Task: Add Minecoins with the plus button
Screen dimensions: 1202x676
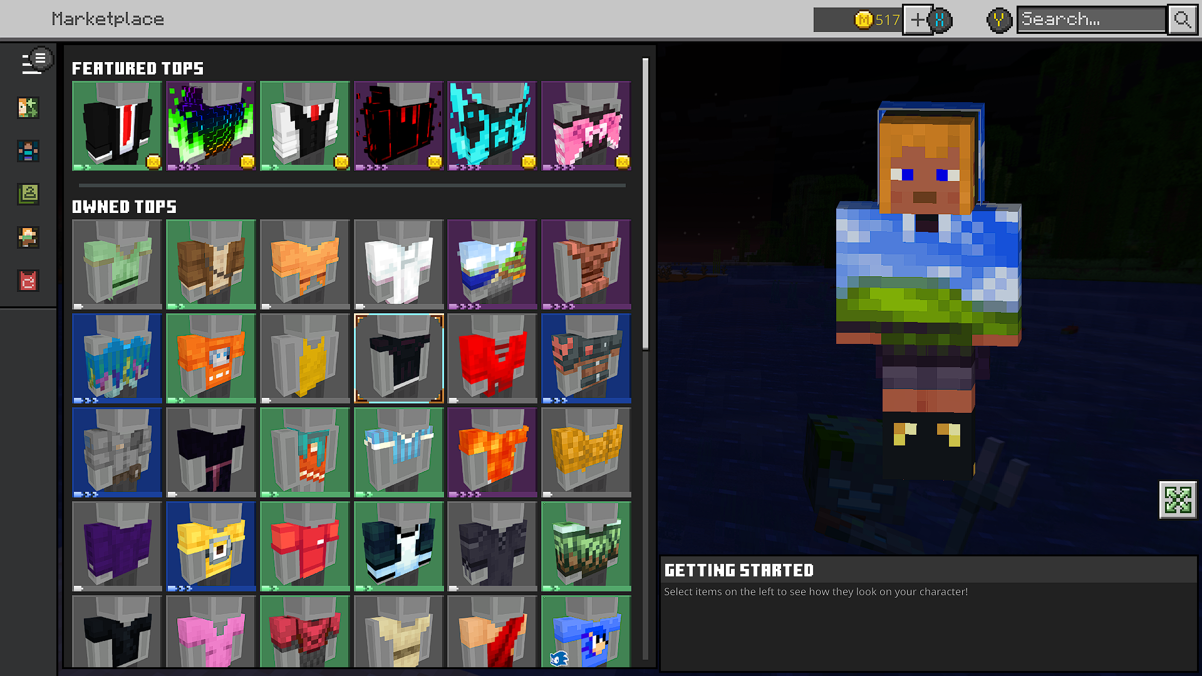Action: pos(917,20)
